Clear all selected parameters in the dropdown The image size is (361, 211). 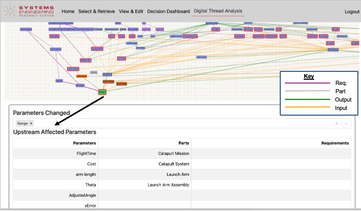[x=337, y=123]
